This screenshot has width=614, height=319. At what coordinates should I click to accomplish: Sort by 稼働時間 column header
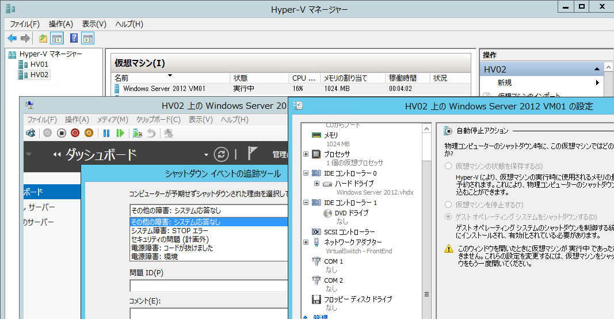click(407, 78)
